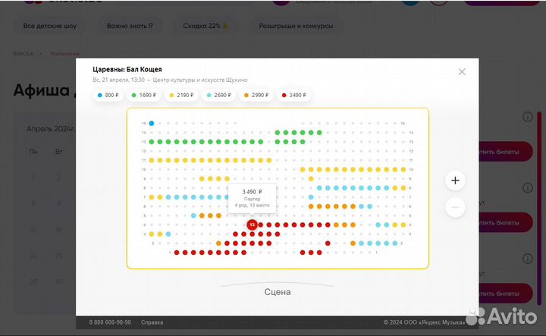Screen dimensions: 546x336
Task: Pick the single blue seat in row 15
Action: 152,123
